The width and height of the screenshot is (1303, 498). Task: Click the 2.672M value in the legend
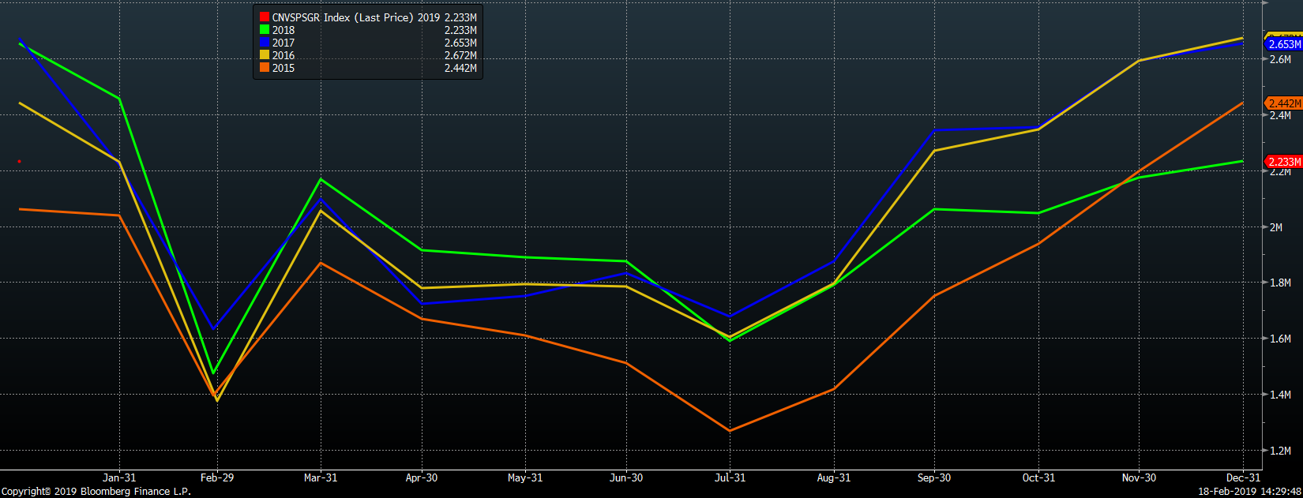coord(460,55)
